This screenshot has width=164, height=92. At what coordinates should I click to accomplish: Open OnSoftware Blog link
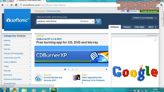pyautogui.click(x=54, y=11)
